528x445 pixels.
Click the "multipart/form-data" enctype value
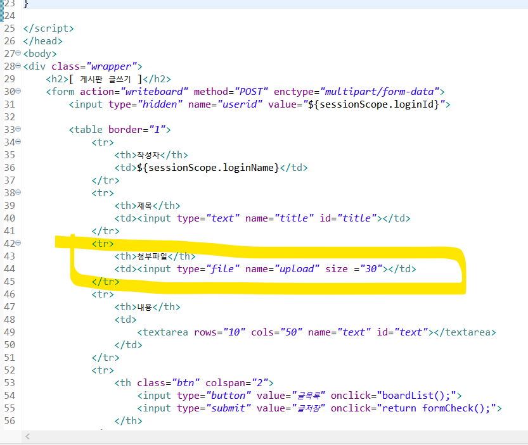(x=380, y=92)
